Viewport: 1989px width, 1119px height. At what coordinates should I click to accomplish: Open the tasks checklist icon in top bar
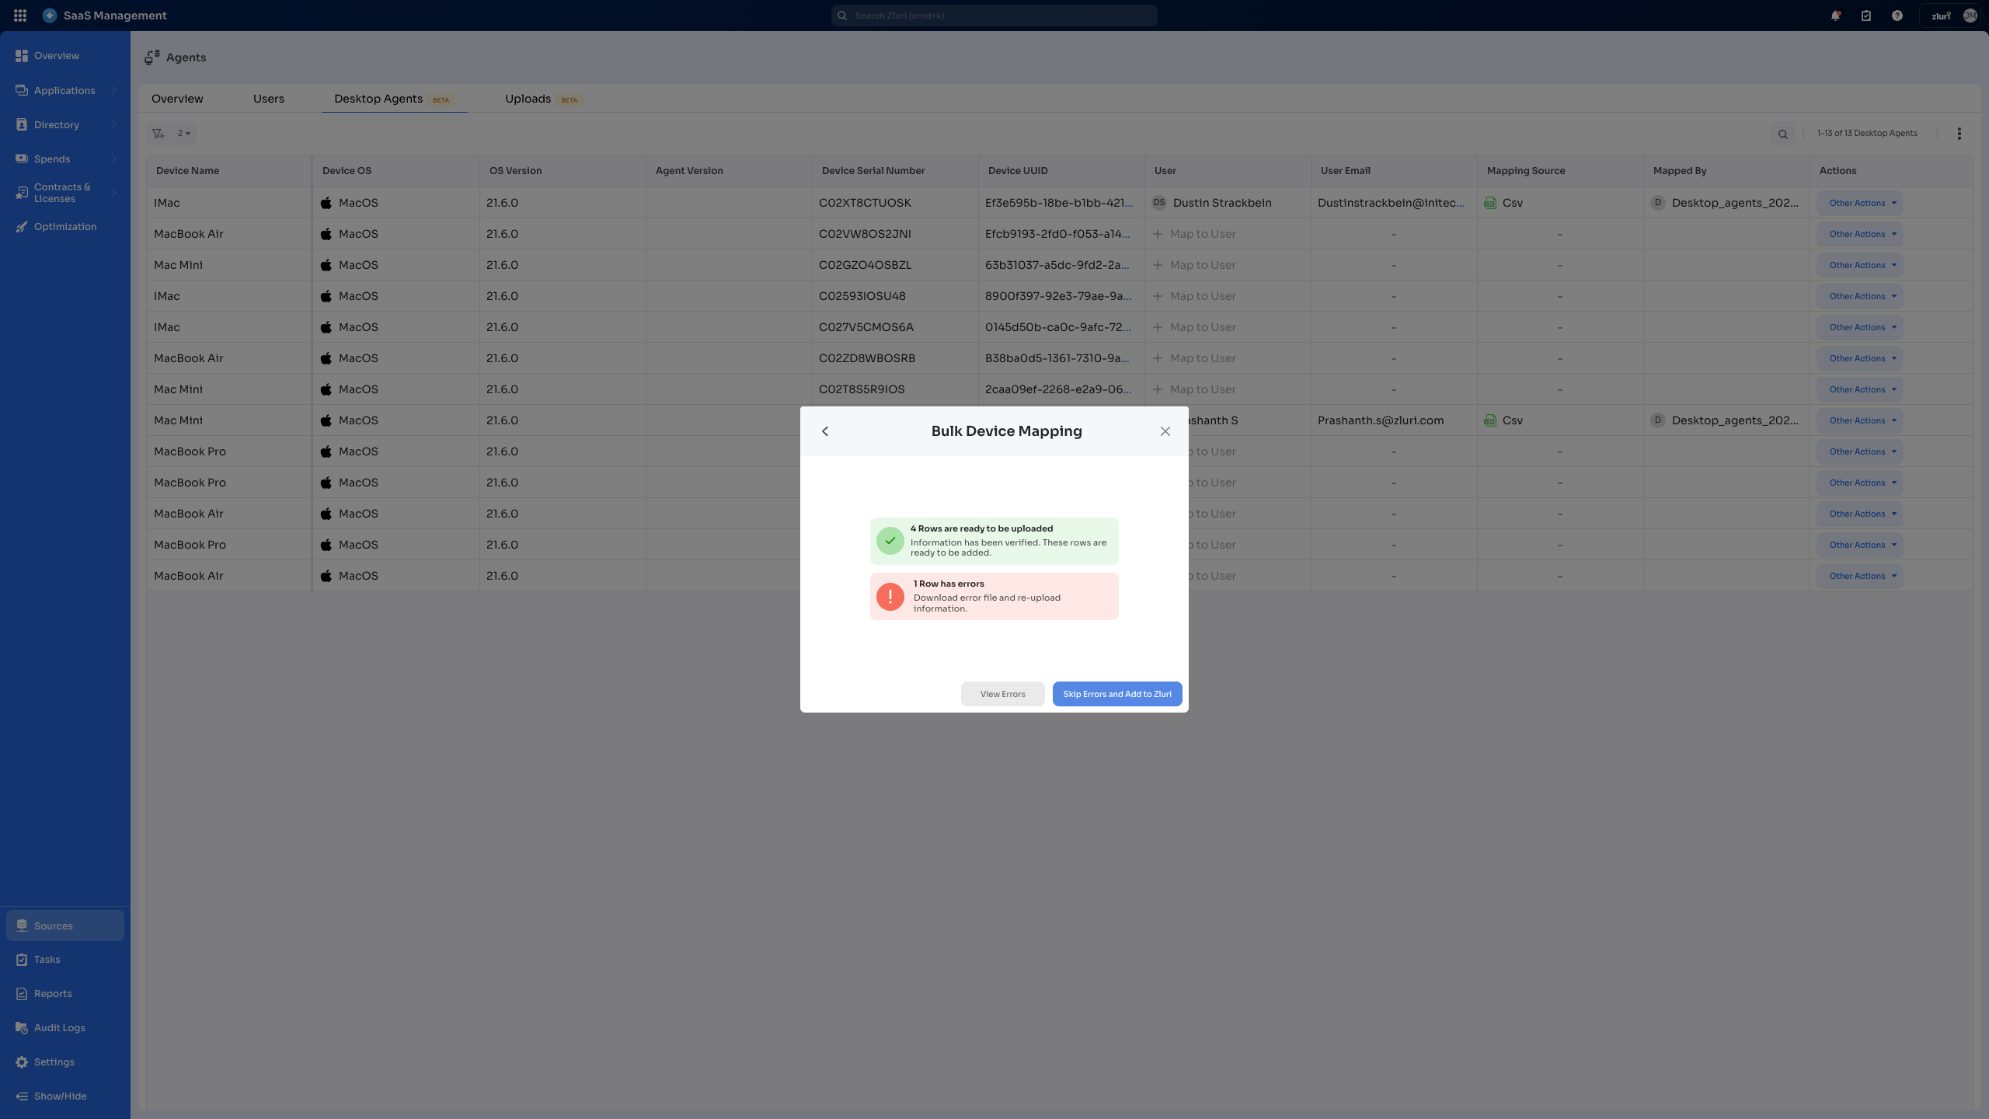point(1866,16)
